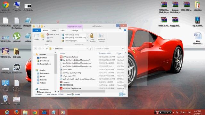
Task: Click Libraries in navigation pane
Action: click(x=41, y=70)
